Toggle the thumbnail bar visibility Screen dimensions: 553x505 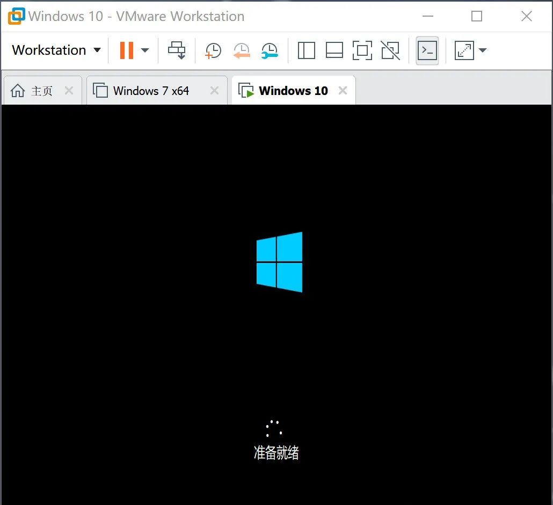point(334,50)
